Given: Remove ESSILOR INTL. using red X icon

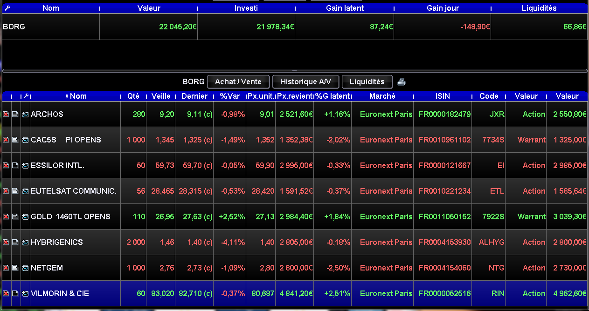Looking at the screenshot, I should [x=6, y=165].
